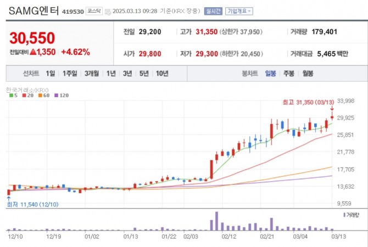The width and height of the screenshot is (368, 247).
Task: Click the 01/13 date axis label
Action: pyautogui.click(x=131, y=237)
